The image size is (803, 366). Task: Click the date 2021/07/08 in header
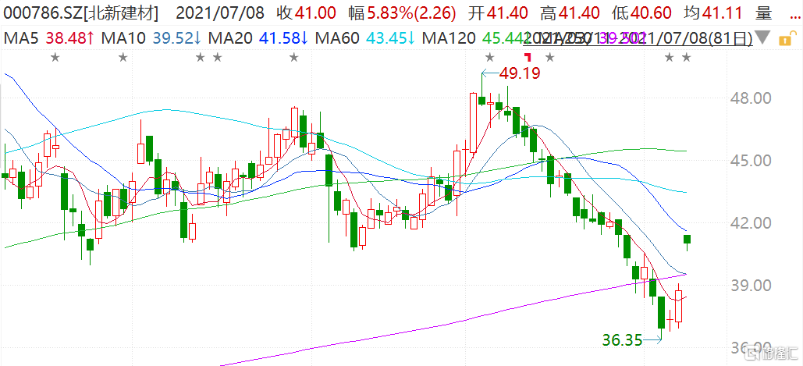pos(220,13)
